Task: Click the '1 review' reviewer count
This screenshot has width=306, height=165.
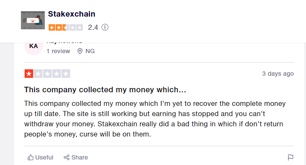Action: pyautogui.click(x=58, y=51)
